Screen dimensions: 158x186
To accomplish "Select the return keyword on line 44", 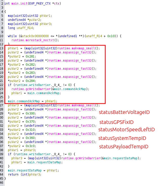I will pyautogui.click(x=13, y=175).
